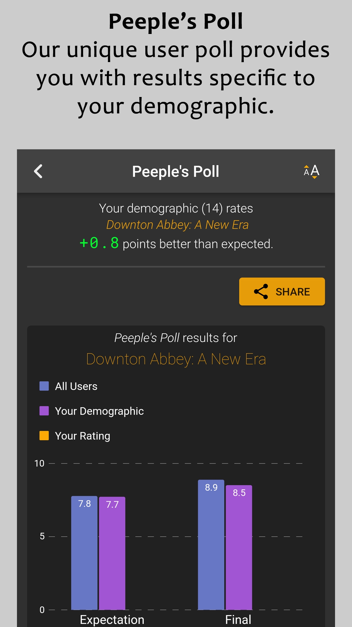
Task: Click the Expectation axis label
Action: click(x=112, y=619)
